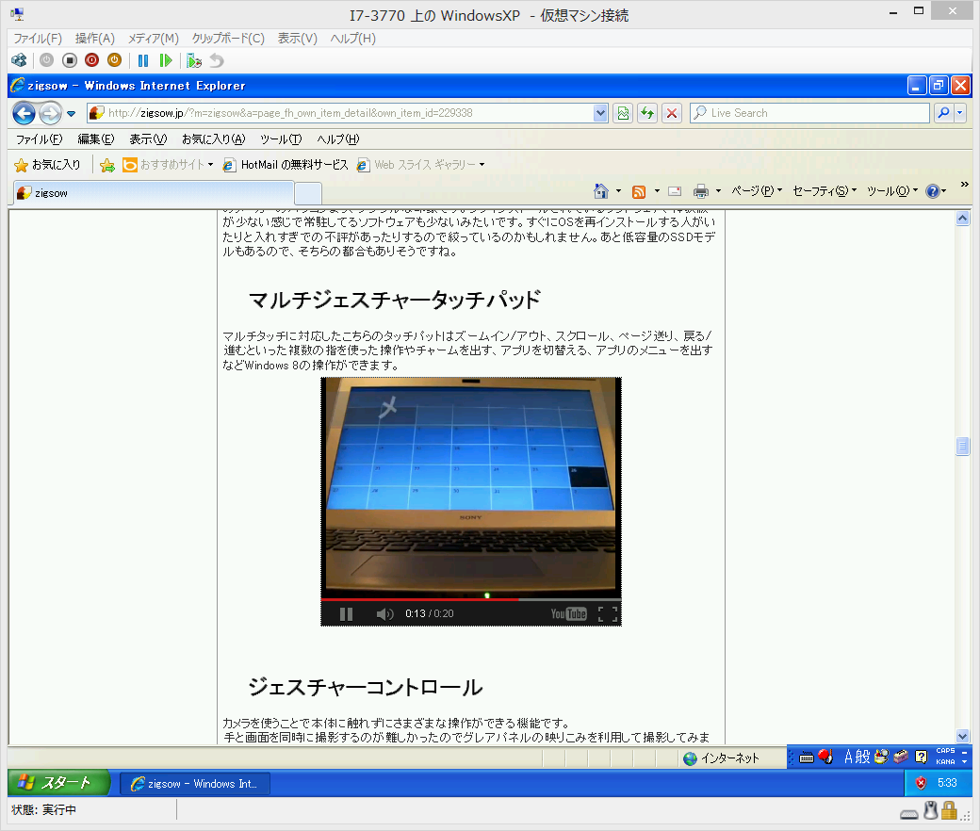Click the HotMail の無料サービス favorites link

point(286,165)
